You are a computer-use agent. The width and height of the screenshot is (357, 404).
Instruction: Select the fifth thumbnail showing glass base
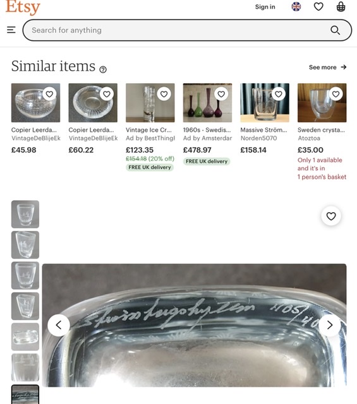(x=25, y=336)
